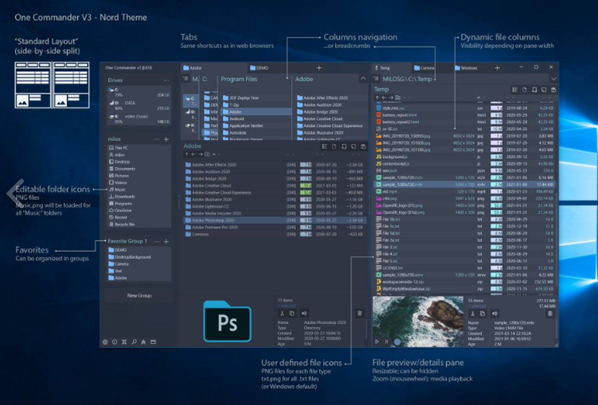Screen dimensions: 598x405
Task: Move the video preview seek handle
Action: [397, 342]
